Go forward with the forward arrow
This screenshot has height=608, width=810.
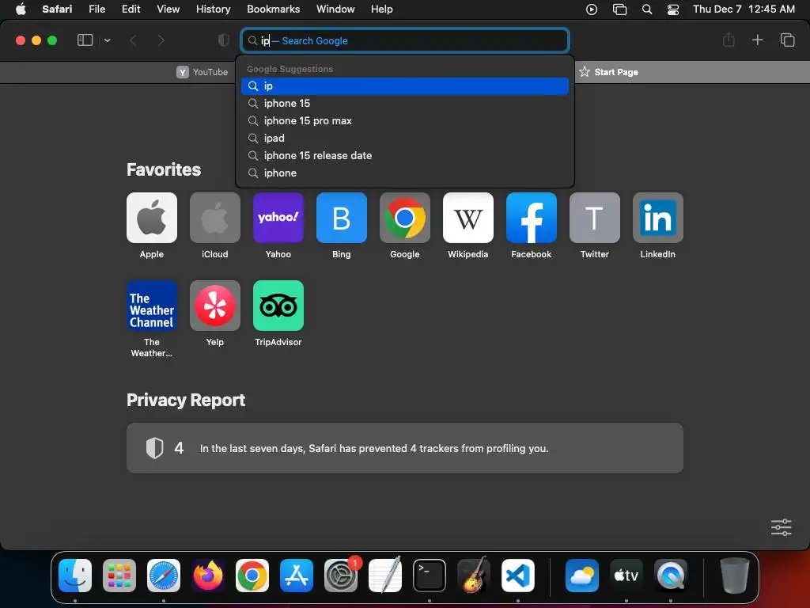coord(161,40)
